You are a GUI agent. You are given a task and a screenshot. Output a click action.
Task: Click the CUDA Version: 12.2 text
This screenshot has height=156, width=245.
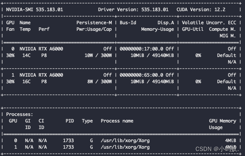pyautogui.click(x=201, y=10)
